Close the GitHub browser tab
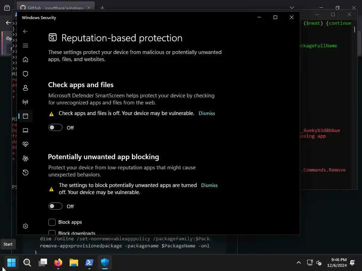This screenshot has height=271, width=362. [89, 8]
